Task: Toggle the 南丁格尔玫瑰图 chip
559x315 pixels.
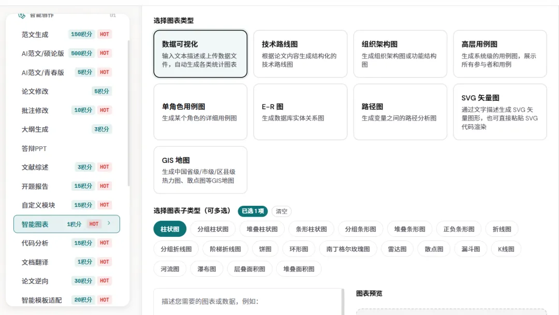Action: coord(348,249)
